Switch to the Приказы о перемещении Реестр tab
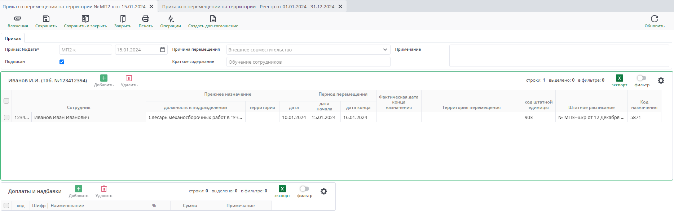This screenshot has width=674, height=215. pyautogui.click(x=248, y=6)
